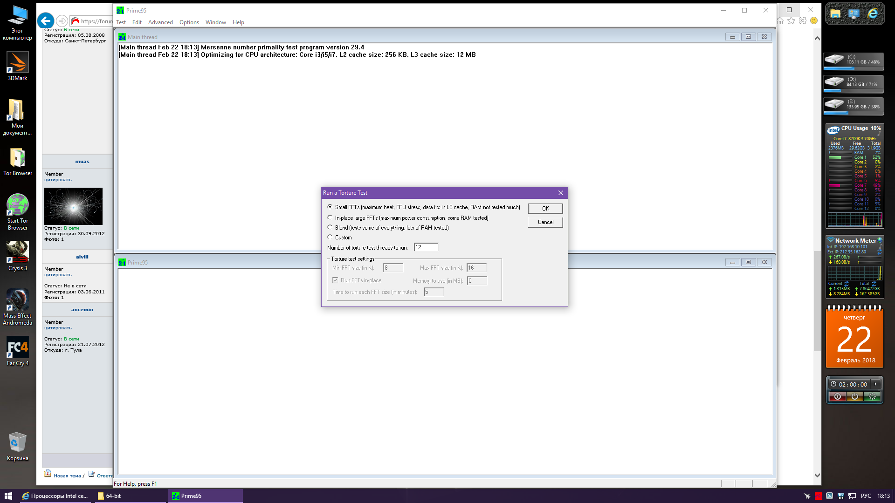Screen dimensions: 895x503
Task: Toggle Run FFTs in-place checkbox
Action: [x=335, y=280]
